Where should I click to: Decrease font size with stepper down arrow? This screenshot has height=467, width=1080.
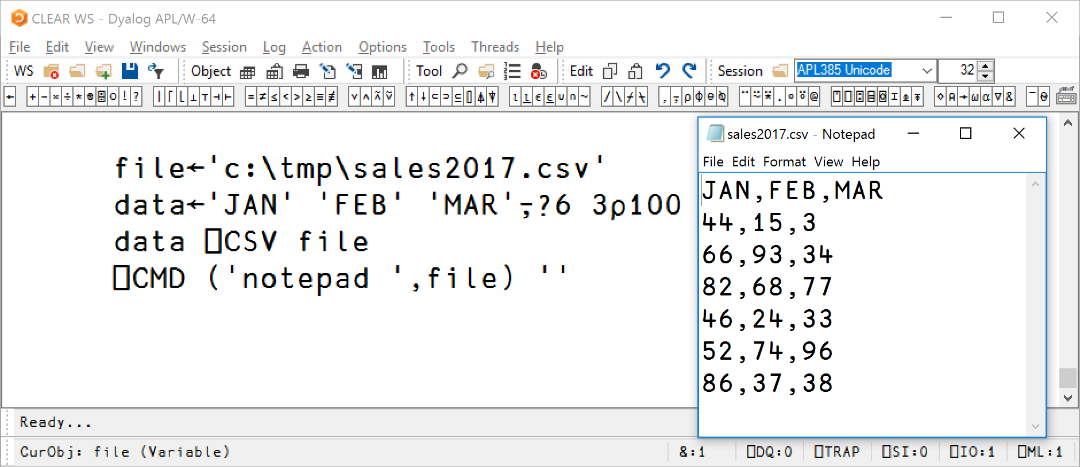(x=986, y=76)
